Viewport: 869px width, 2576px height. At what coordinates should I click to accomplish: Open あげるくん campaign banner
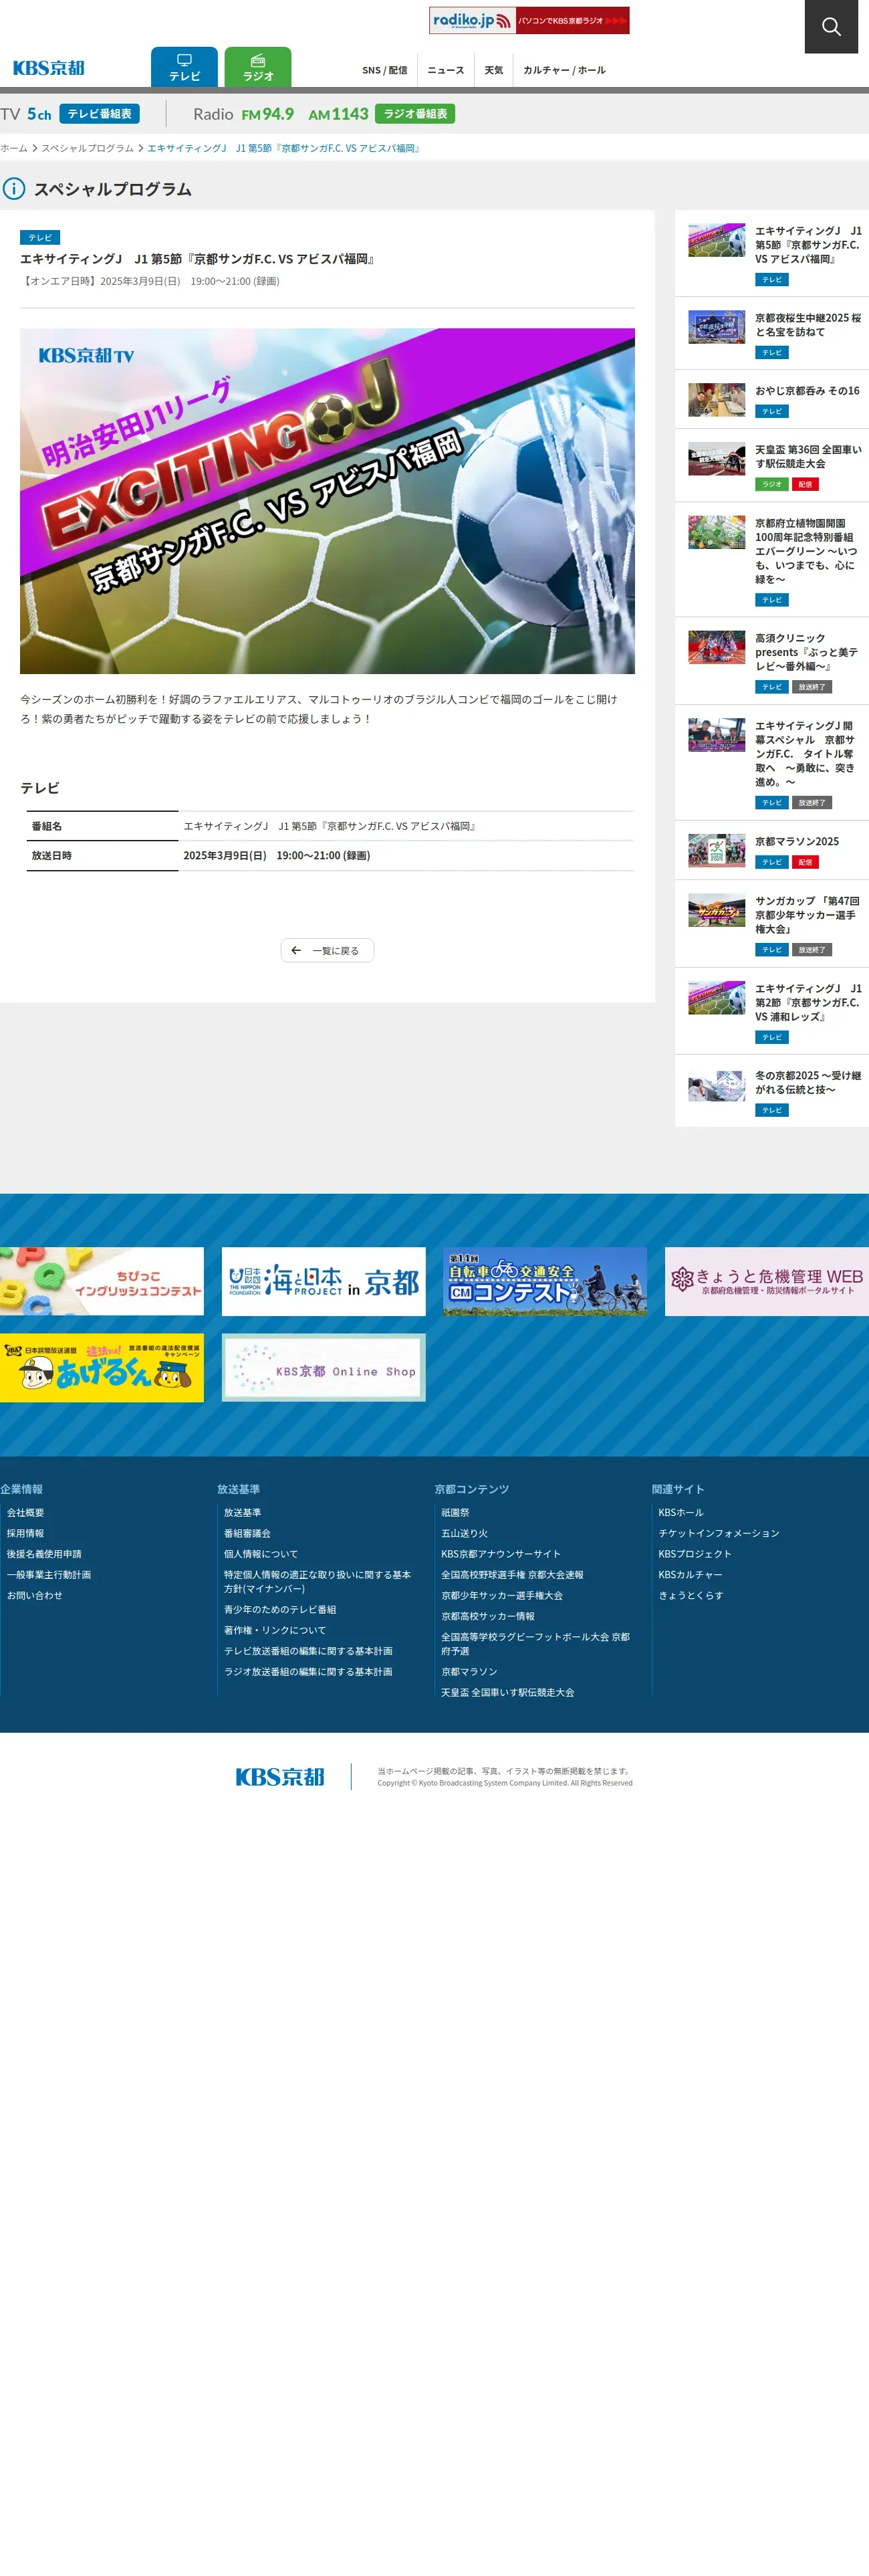coord(102,1367)
